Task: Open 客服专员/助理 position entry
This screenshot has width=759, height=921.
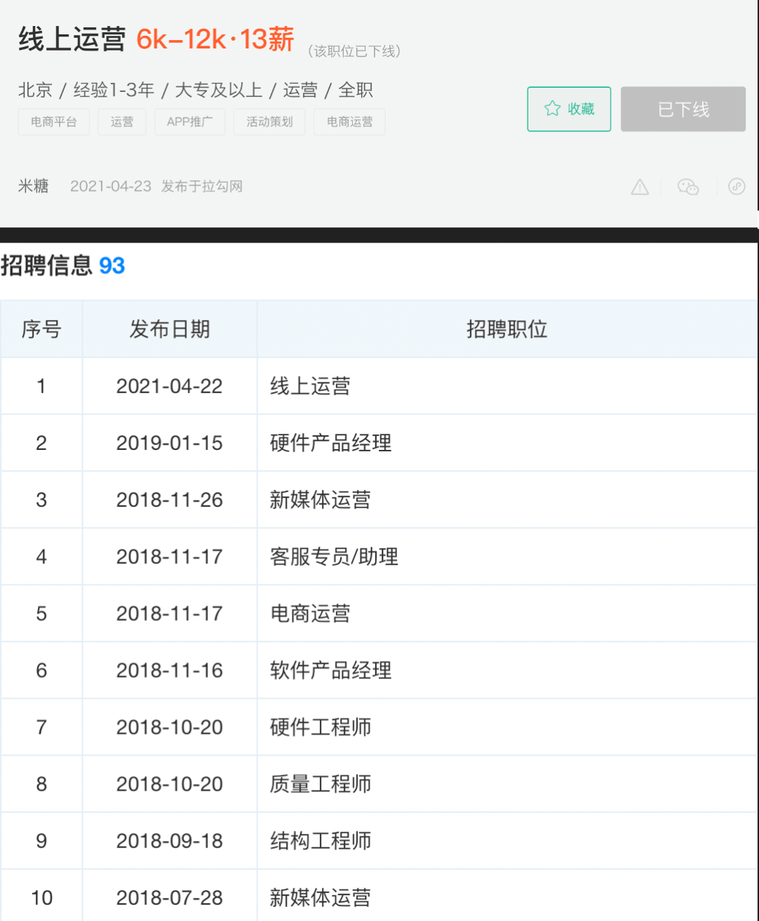Action: 334,557
